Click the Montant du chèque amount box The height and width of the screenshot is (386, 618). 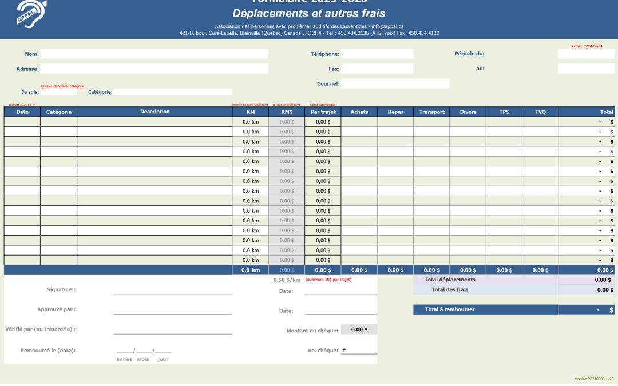pos(359,329)
